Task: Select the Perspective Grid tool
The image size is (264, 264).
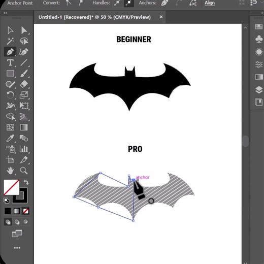Action: [x=24, y=116]
